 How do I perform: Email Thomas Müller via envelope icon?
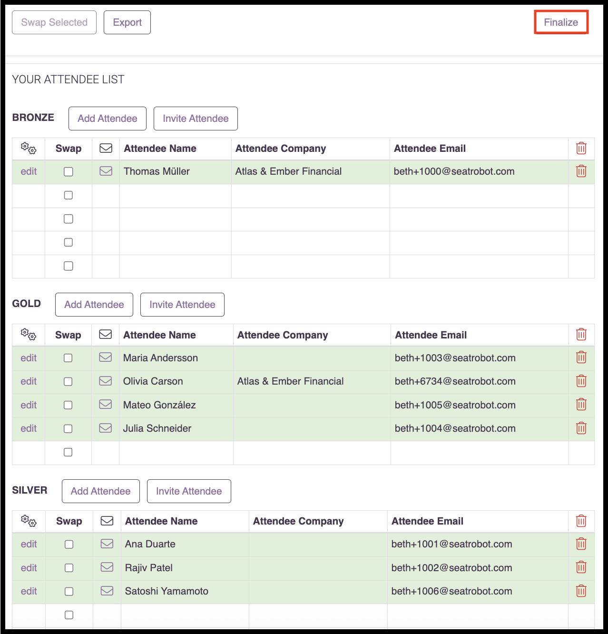106,171
